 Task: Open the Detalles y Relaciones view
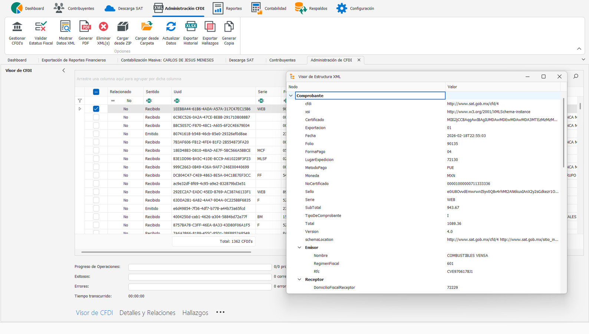tap(147, 313)
